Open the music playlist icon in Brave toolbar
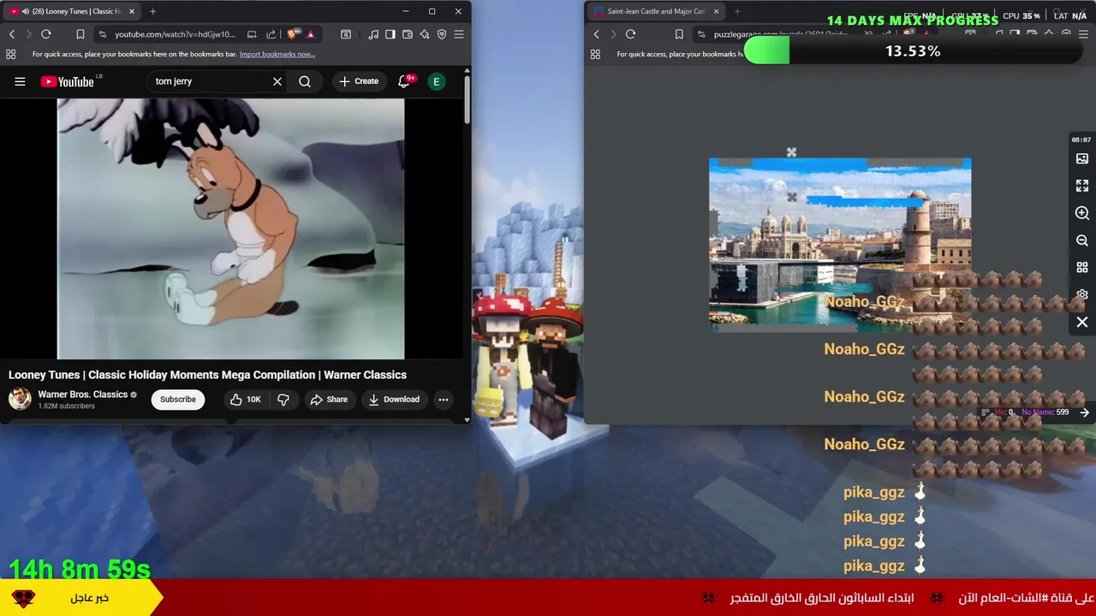 (373, 34)
